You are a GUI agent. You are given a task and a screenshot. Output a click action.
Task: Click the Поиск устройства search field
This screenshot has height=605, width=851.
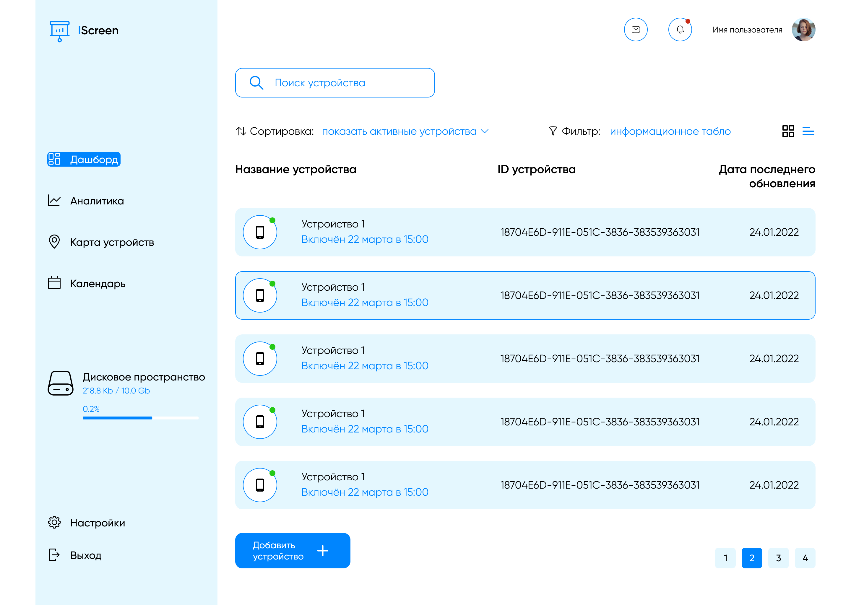[334, 83]
